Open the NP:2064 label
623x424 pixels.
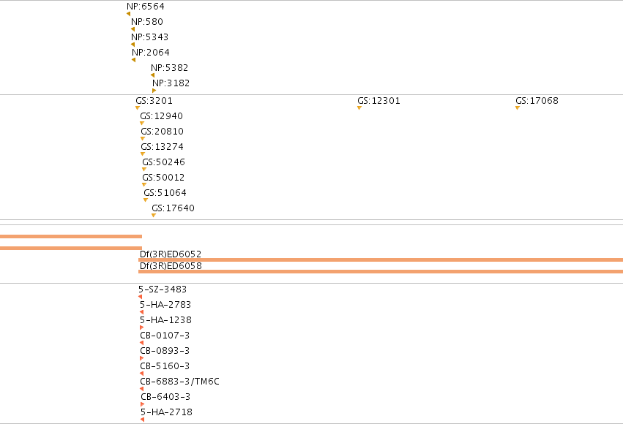(151, 53)
